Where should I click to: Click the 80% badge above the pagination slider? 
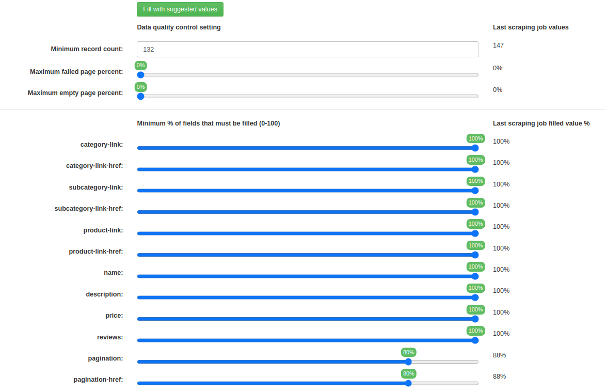(408, 352)
